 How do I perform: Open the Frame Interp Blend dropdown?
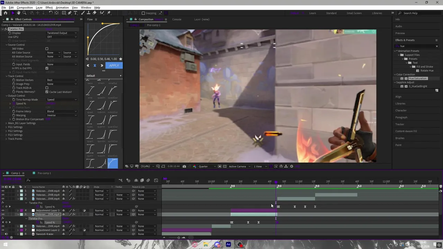point(62,111)
